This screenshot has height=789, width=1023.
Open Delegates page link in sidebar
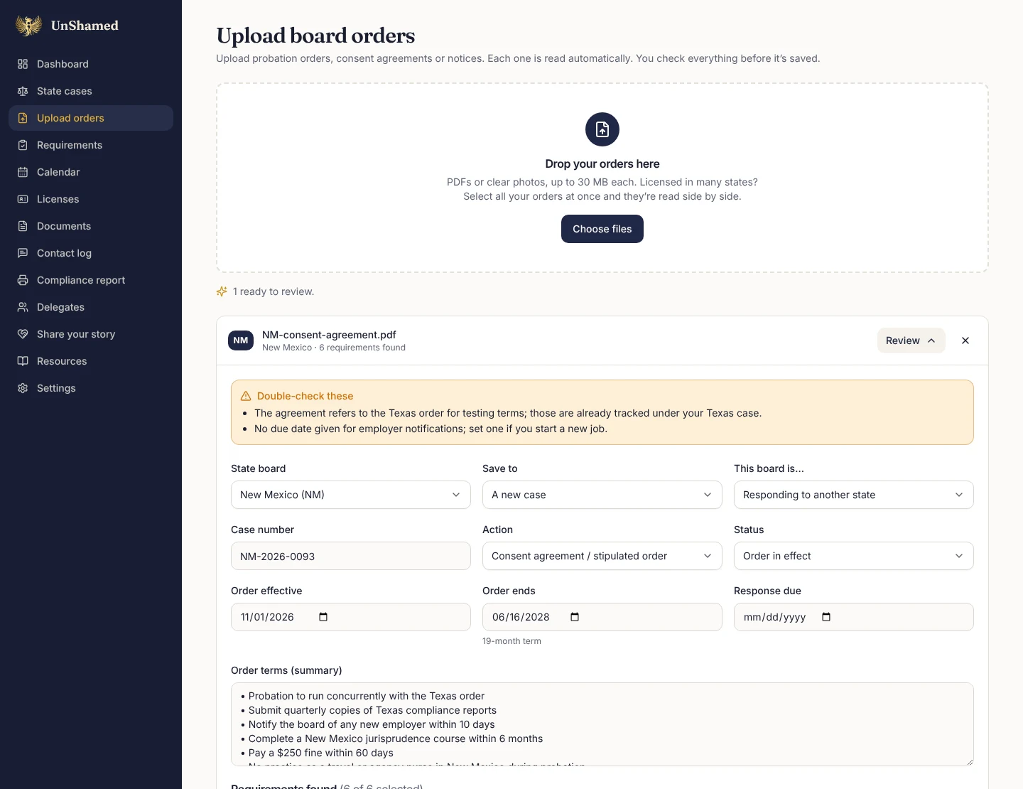[91, 307]
